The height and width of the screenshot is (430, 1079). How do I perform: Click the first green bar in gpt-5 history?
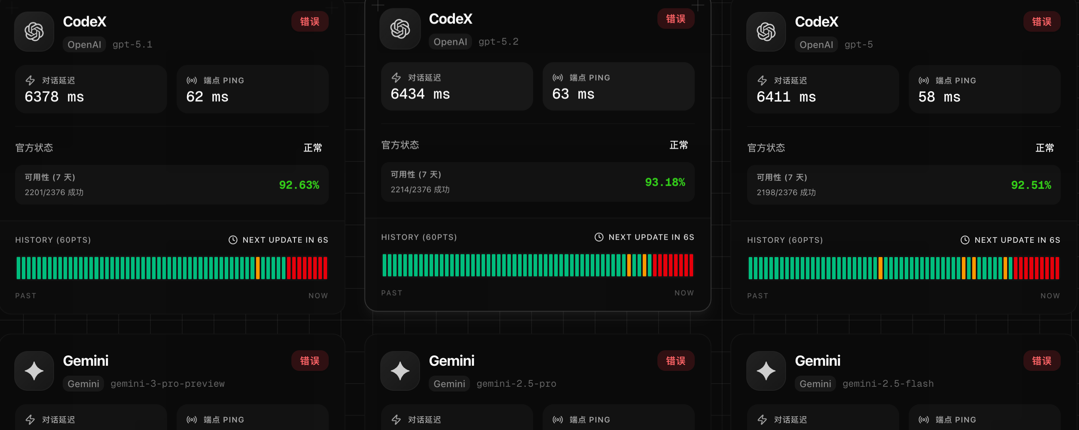coord(751,268)
